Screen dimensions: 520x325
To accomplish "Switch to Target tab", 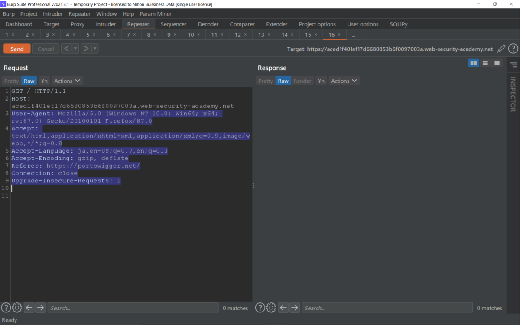I will coord(52,24).
